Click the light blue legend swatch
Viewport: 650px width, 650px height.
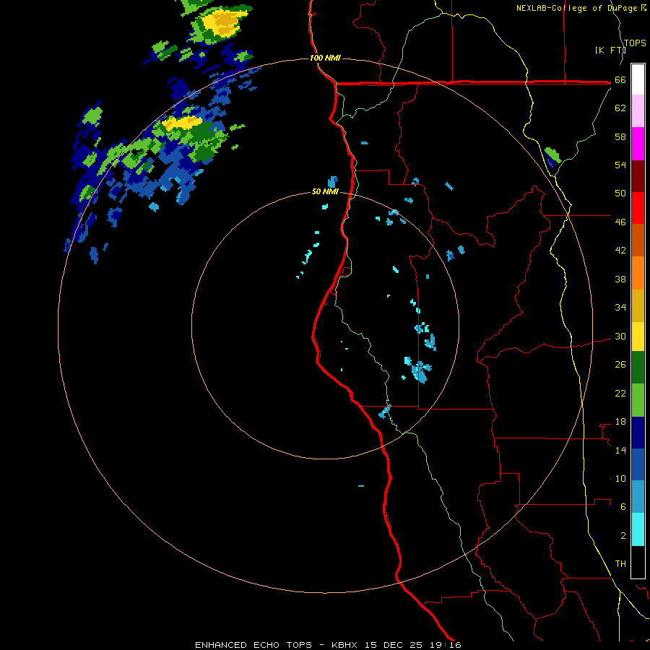pyautogui.click(x=638, y=497)
